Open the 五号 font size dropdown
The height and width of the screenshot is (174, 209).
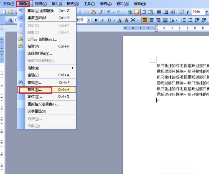tap(89, 20)
